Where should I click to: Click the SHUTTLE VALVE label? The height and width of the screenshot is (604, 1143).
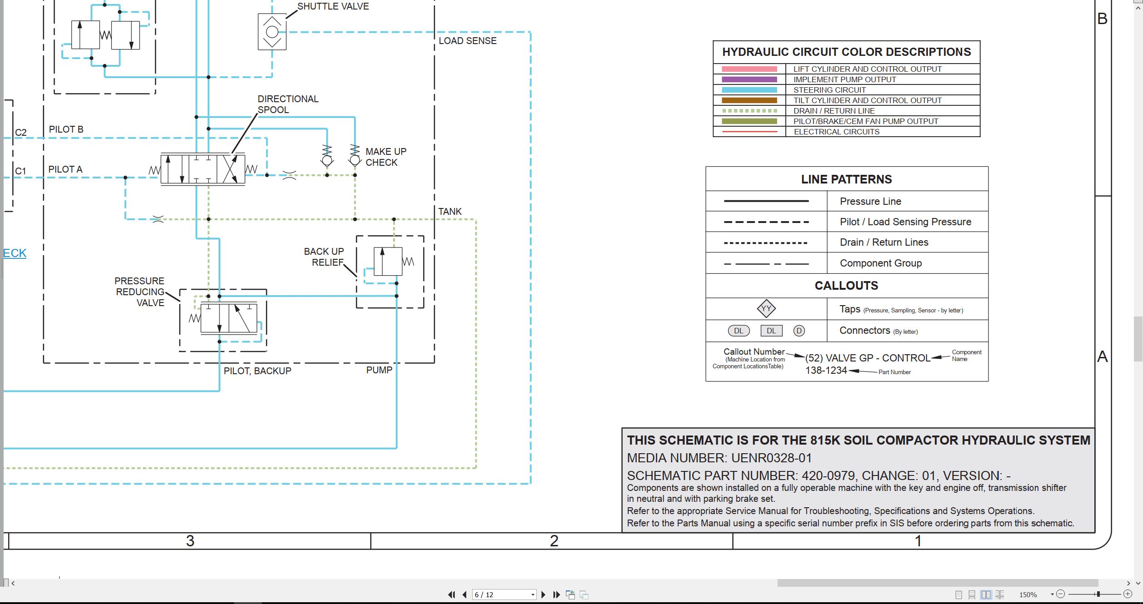pos(333,6)
